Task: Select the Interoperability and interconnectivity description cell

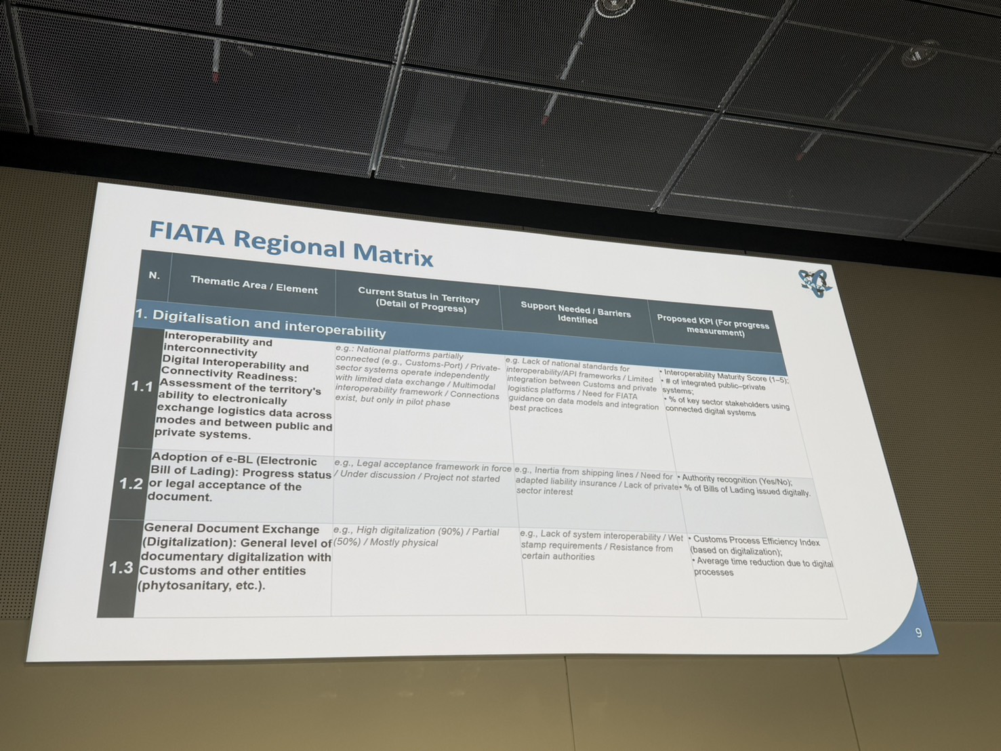Action: (244, 386)
